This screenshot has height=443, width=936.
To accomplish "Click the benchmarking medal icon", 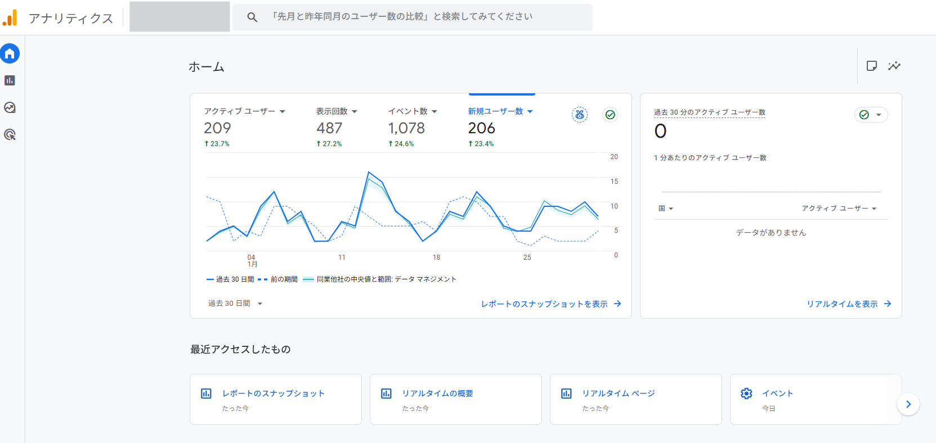I will (x=580, y=115).
